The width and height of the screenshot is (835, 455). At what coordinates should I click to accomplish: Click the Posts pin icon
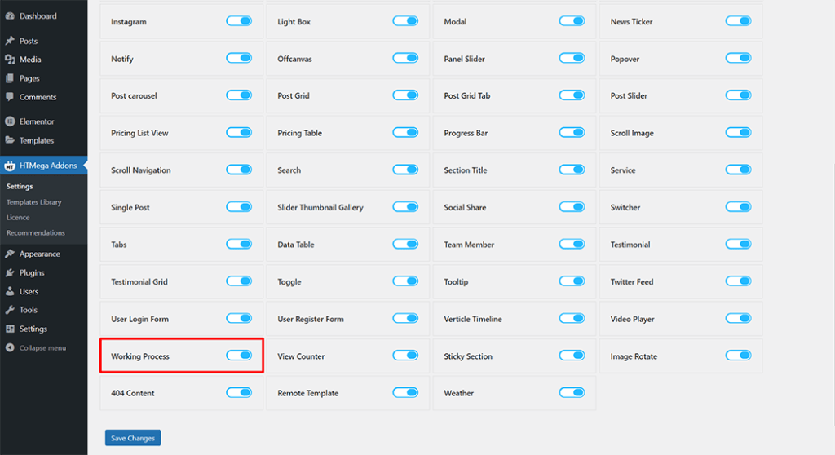(x=10, y=41)
